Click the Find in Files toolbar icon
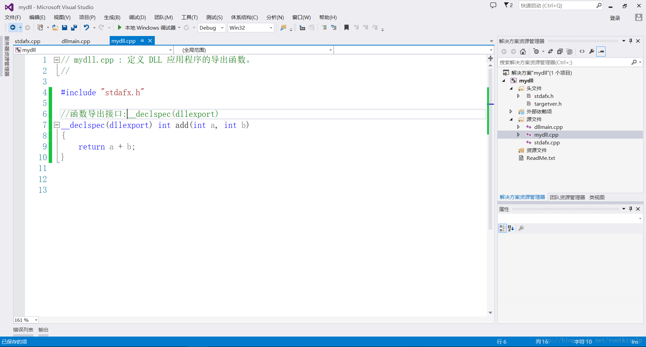Viewport: 646px width, 347px height. coord(283,28)
